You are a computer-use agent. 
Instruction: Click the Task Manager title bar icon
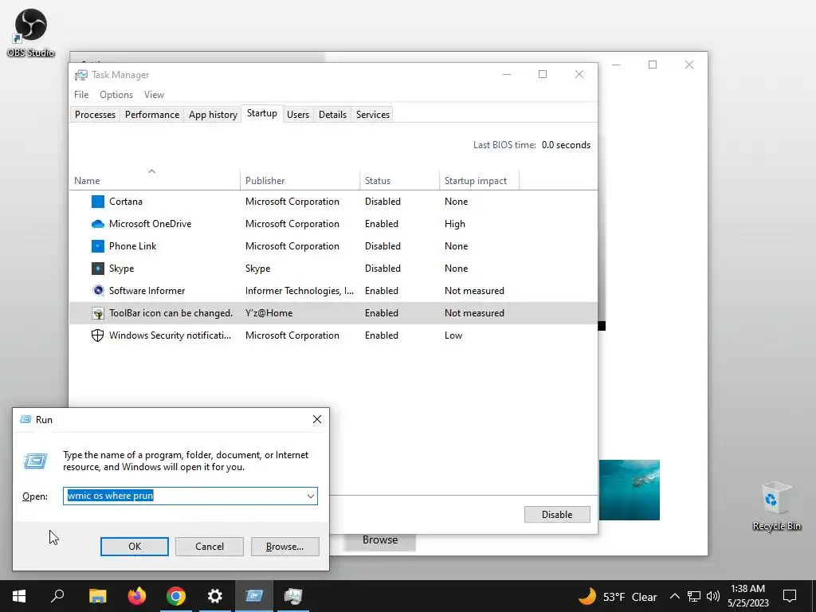[81, 75]
